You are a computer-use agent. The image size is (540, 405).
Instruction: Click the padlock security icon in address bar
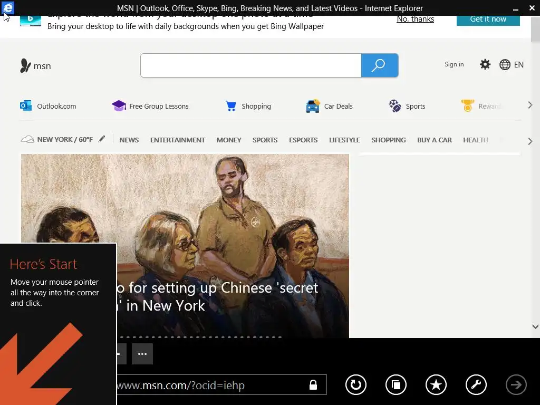click(x=313, y=384)
